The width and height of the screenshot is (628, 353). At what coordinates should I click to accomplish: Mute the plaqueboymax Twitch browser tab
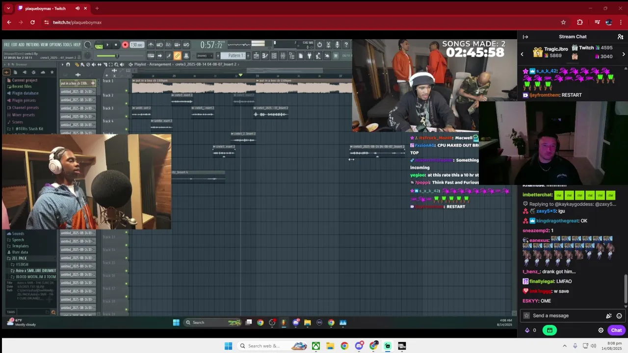(x=78, y=8)
